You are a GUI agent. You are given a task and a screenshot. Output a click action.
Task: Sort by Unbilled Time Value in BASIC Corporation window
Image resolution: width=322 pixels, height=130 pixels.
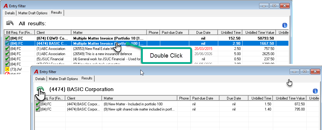290,98
